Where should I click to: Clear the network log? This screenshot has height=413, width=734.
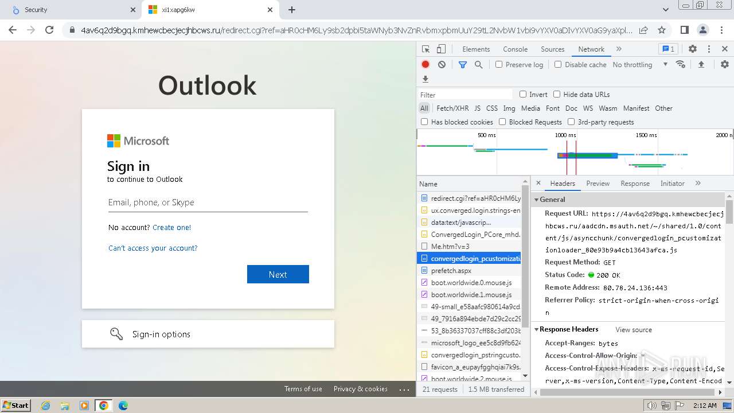point(442,65)
